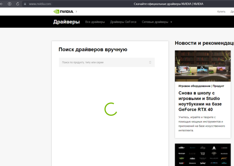Click the browser back arrow
This screenshot has width=234, height=166.
pyautogui.click(x=3, y=4)
